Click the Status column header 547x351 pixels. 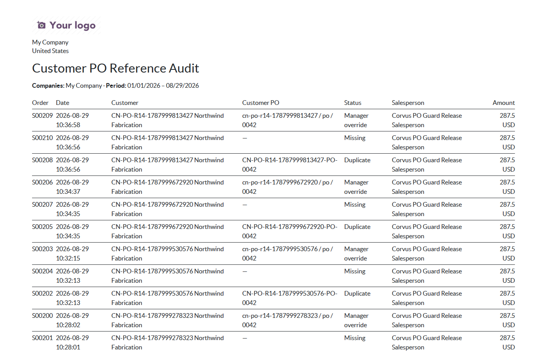point(353,103)
